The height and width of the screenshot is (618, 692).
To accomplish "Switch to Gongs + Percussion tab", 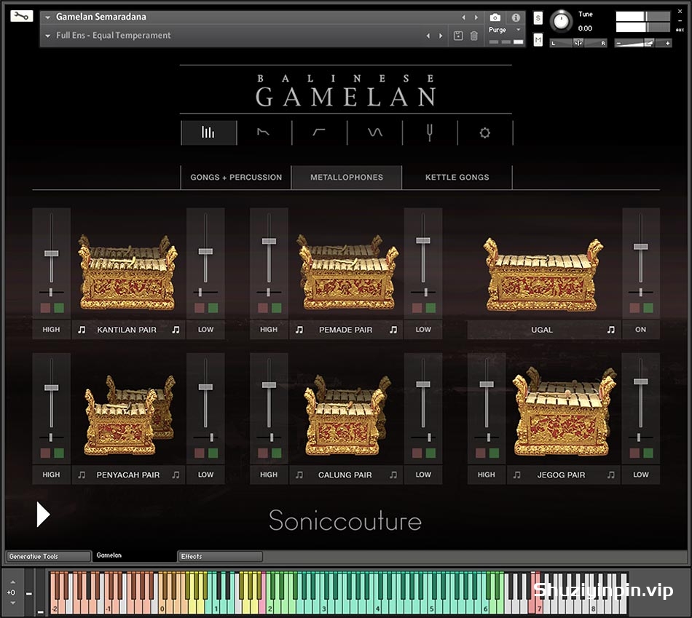I will [x=236, y=178].
